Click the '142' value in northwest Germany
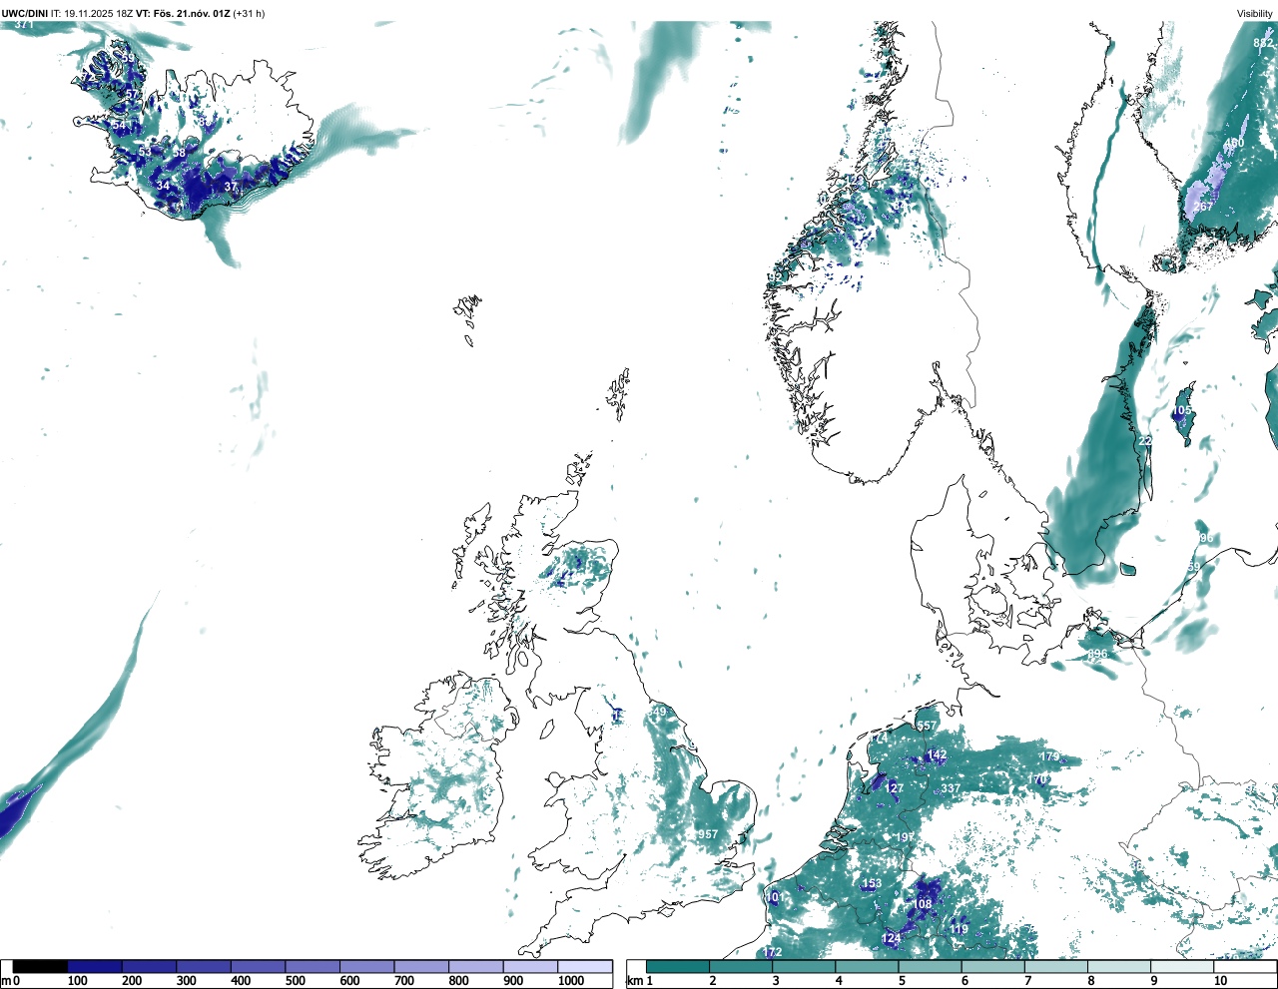This screenshot has width=1278, height=989. (x=937, y=754)
